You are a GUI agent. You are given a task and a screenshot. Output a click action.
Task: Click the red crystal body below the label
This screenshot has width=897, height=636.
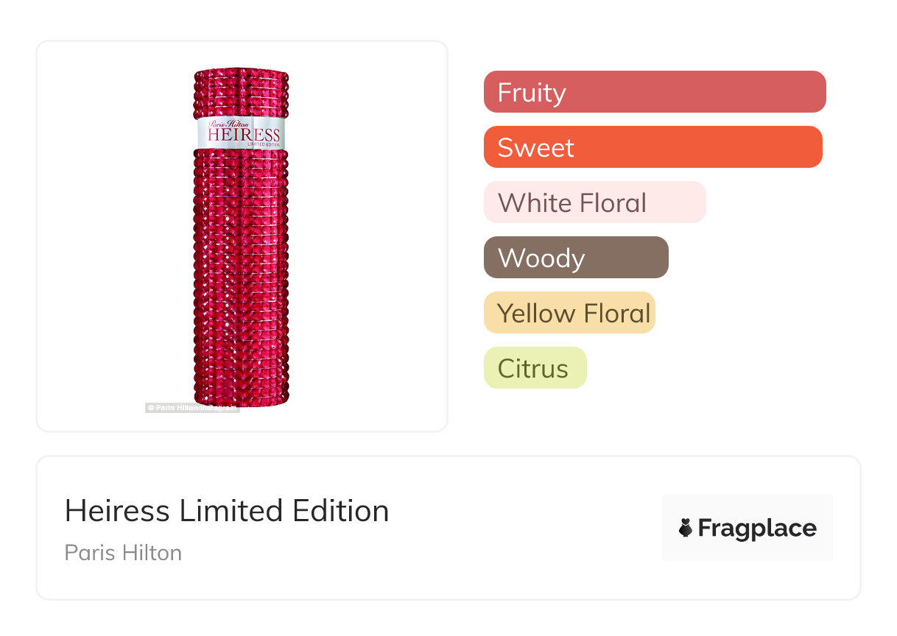[242, 280]
